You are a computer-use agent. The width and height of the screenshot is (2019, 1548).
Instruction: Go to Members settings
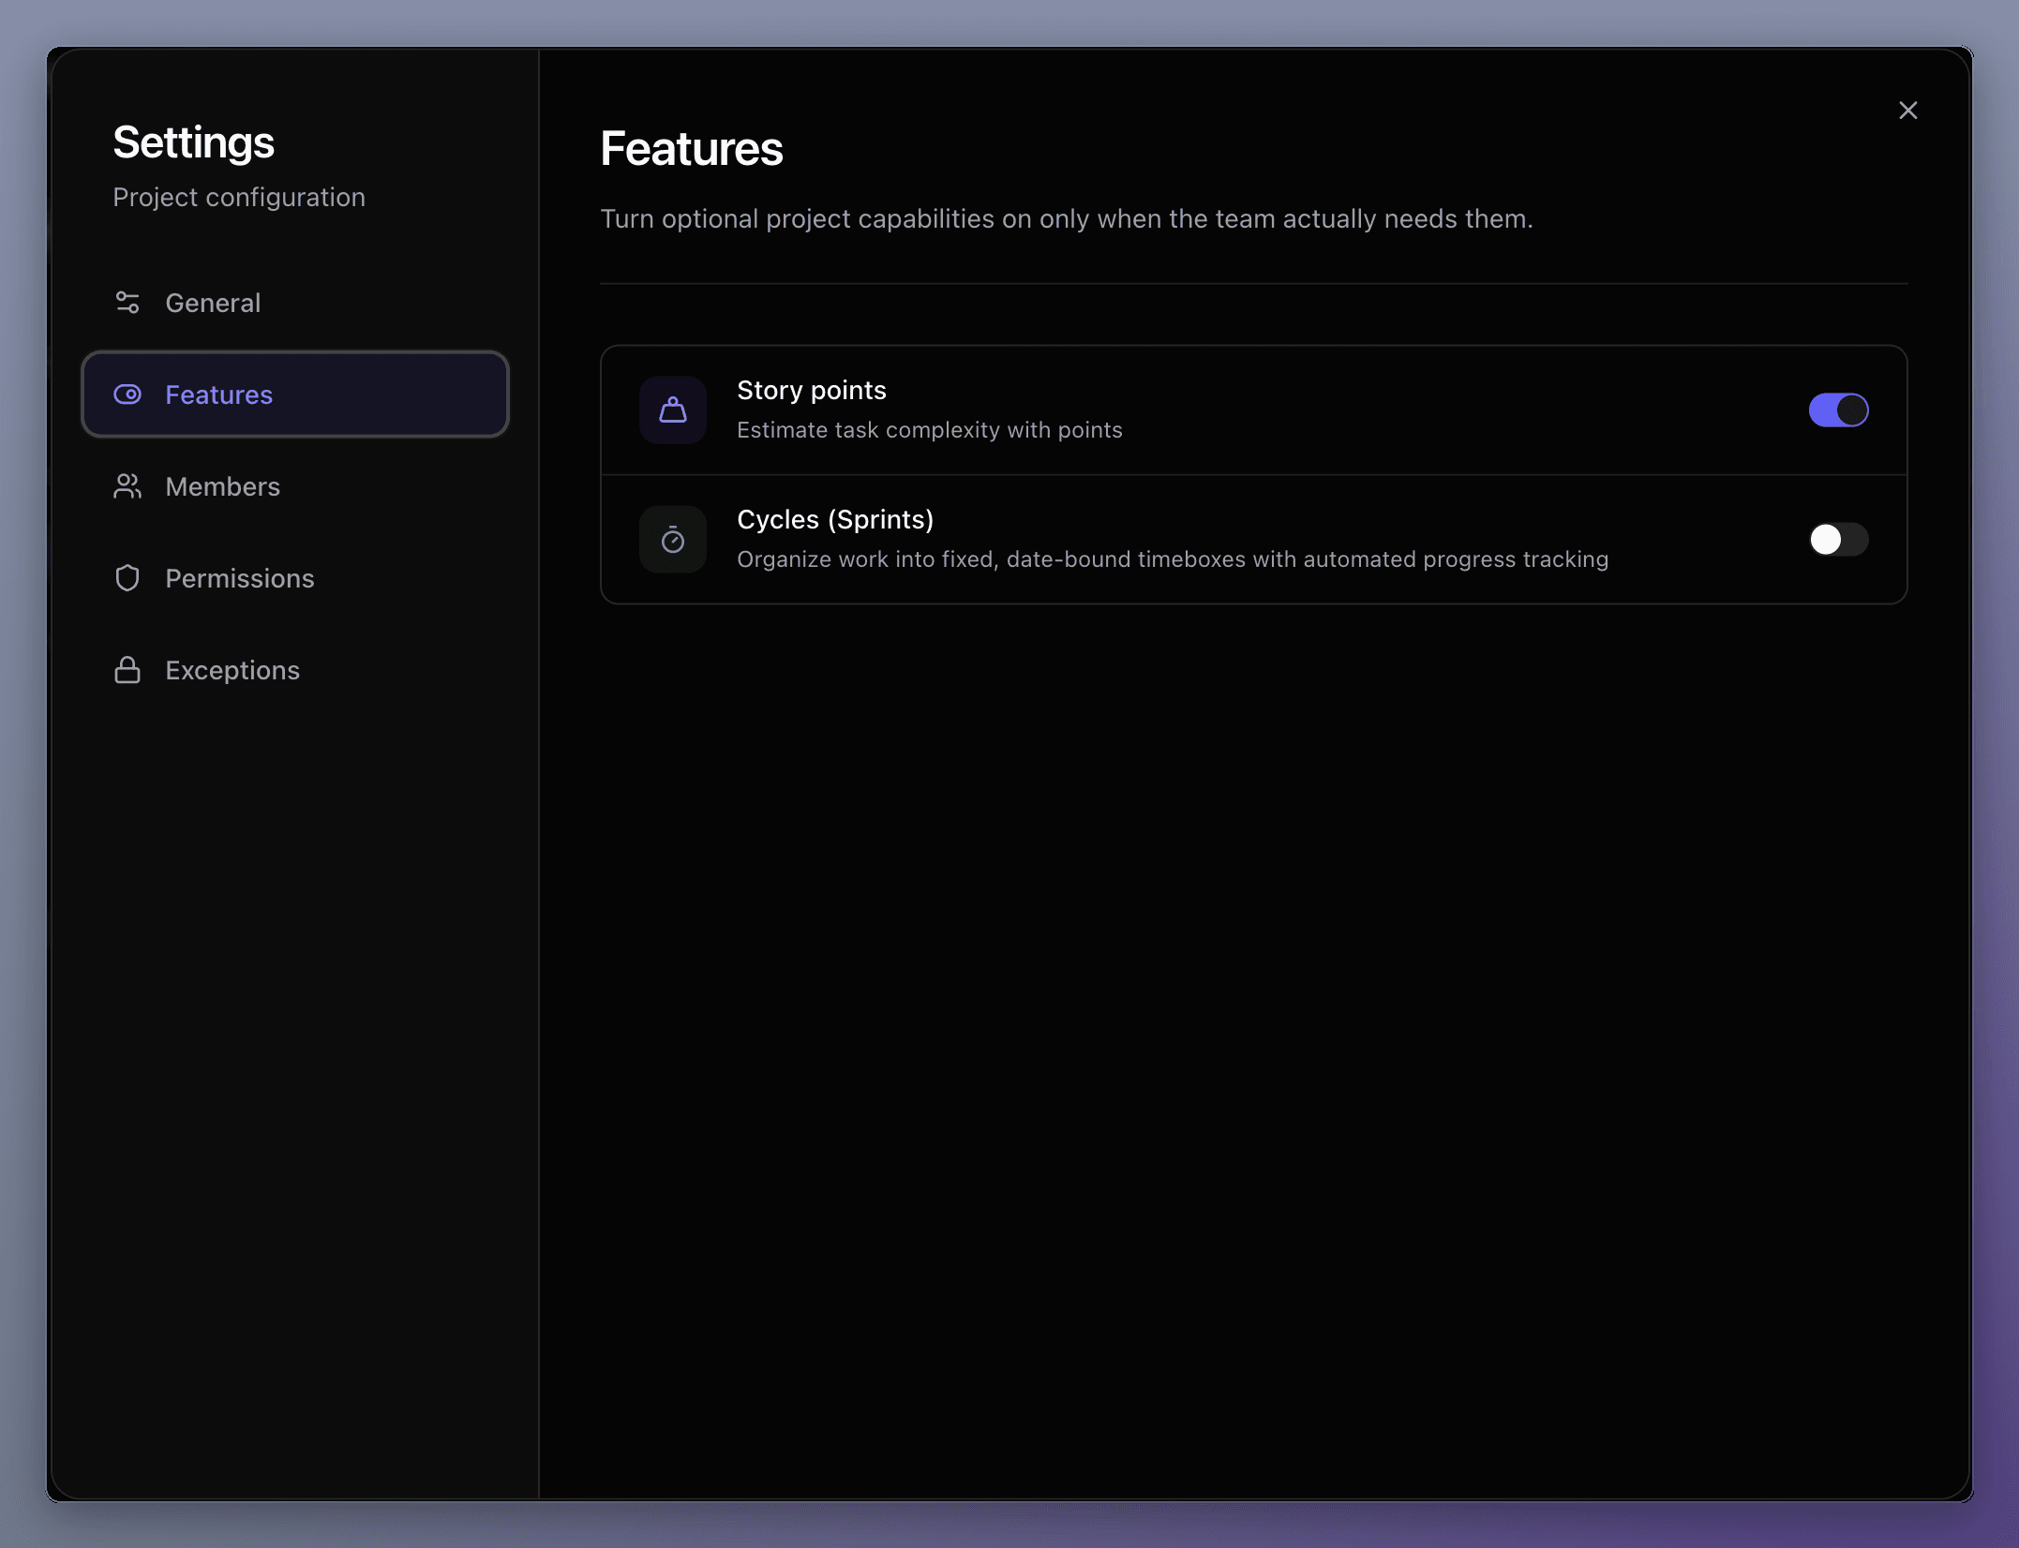point(295,486)
